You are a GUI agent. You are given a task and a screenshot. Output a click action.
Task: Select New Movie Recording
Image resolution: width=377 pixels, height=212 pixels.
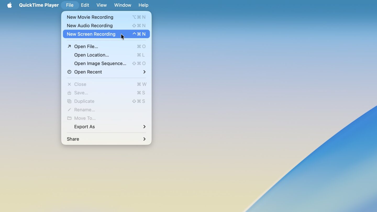(90, 17)
